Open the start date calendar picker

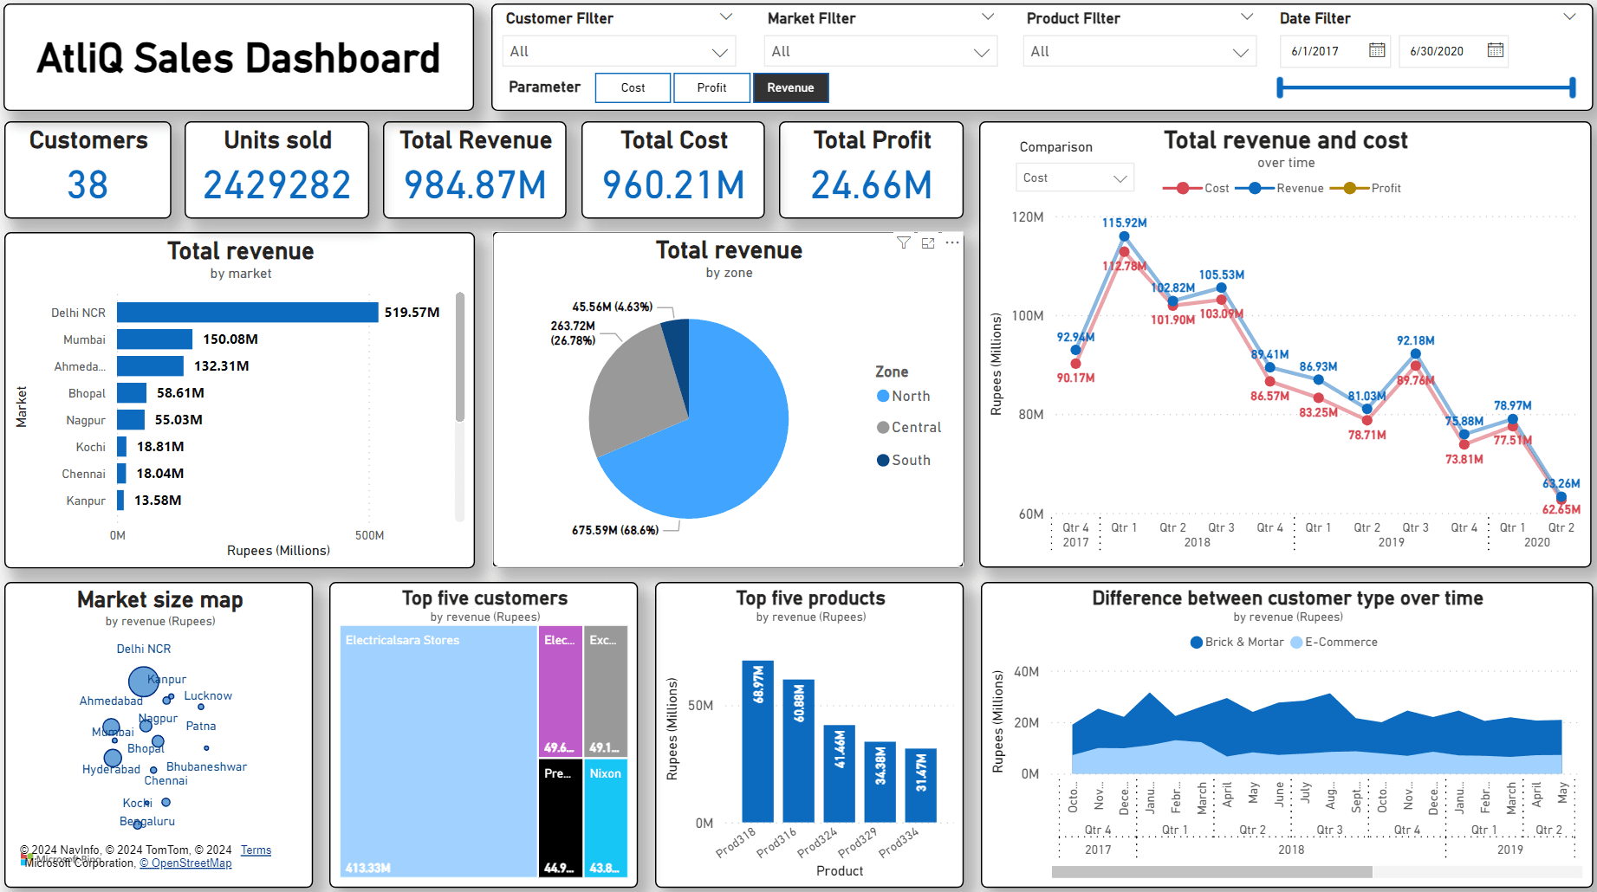point(1376,50)
